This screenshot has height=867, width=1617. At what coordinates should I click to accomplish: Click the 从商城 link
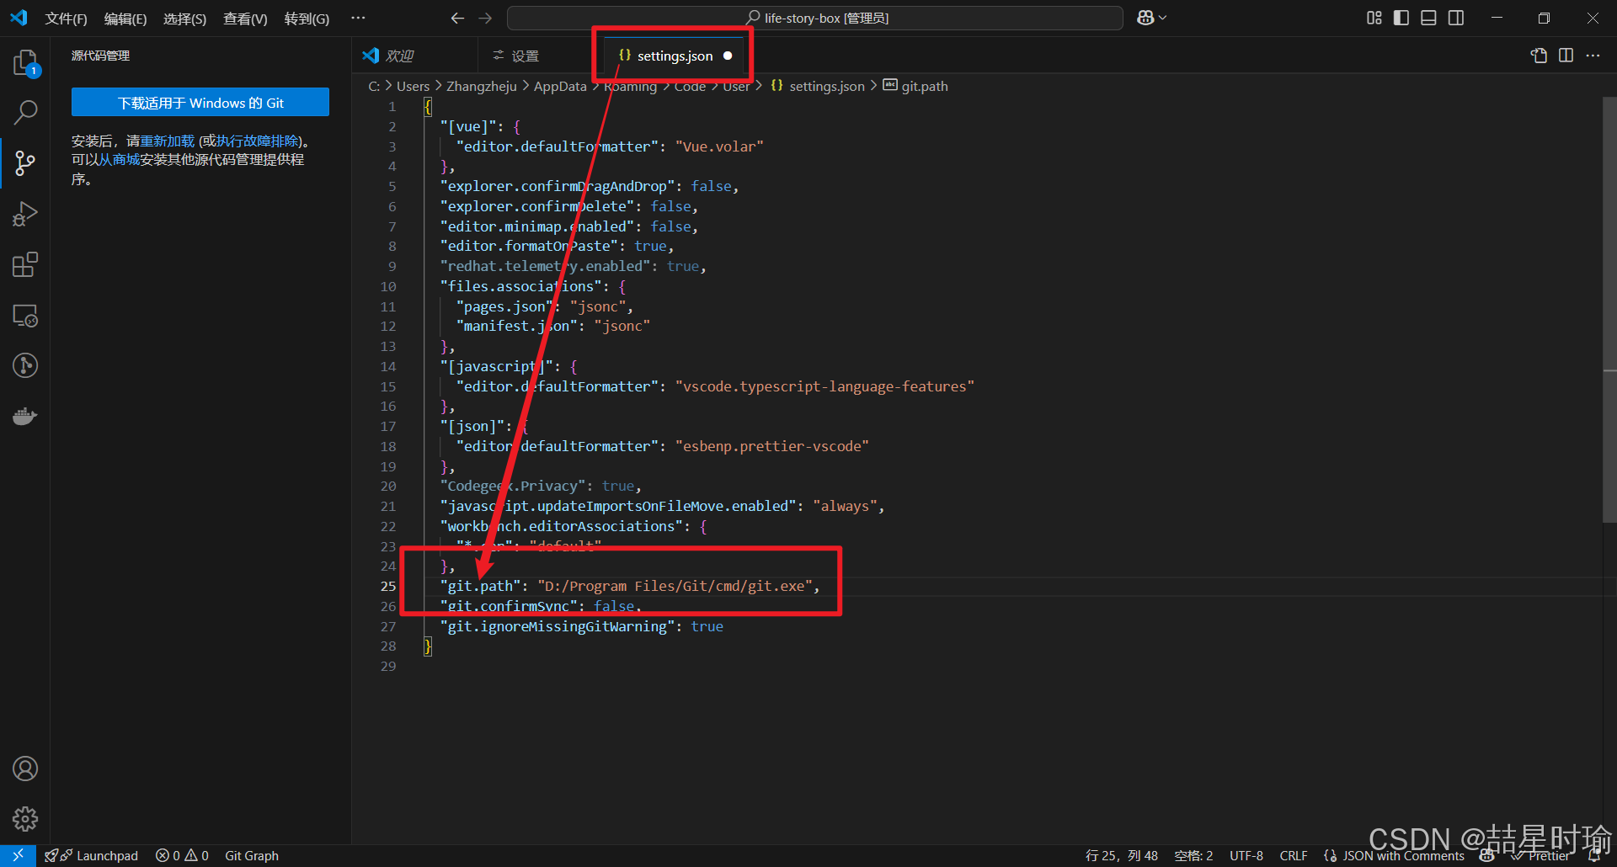pyautogui.click(x=120, y=159)
